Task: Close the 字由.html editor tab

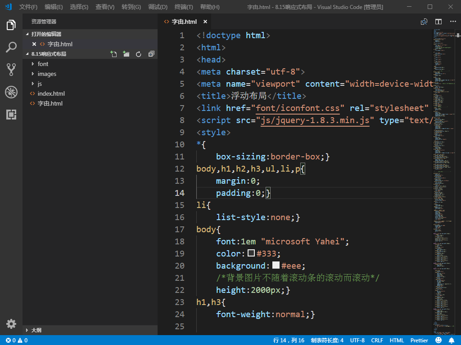Action: tap(205, 22)
